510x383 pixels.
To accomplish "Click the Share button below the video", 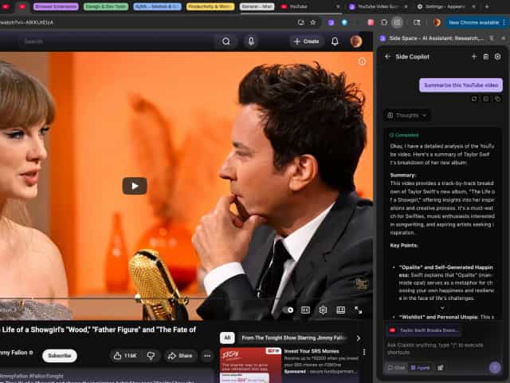I will tap(180, 356).
